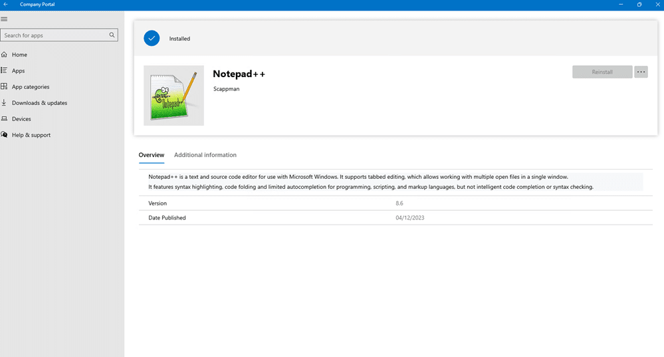Click the Notepad++ description paragraph
The image size is (664, 357).
click(370, 181)
